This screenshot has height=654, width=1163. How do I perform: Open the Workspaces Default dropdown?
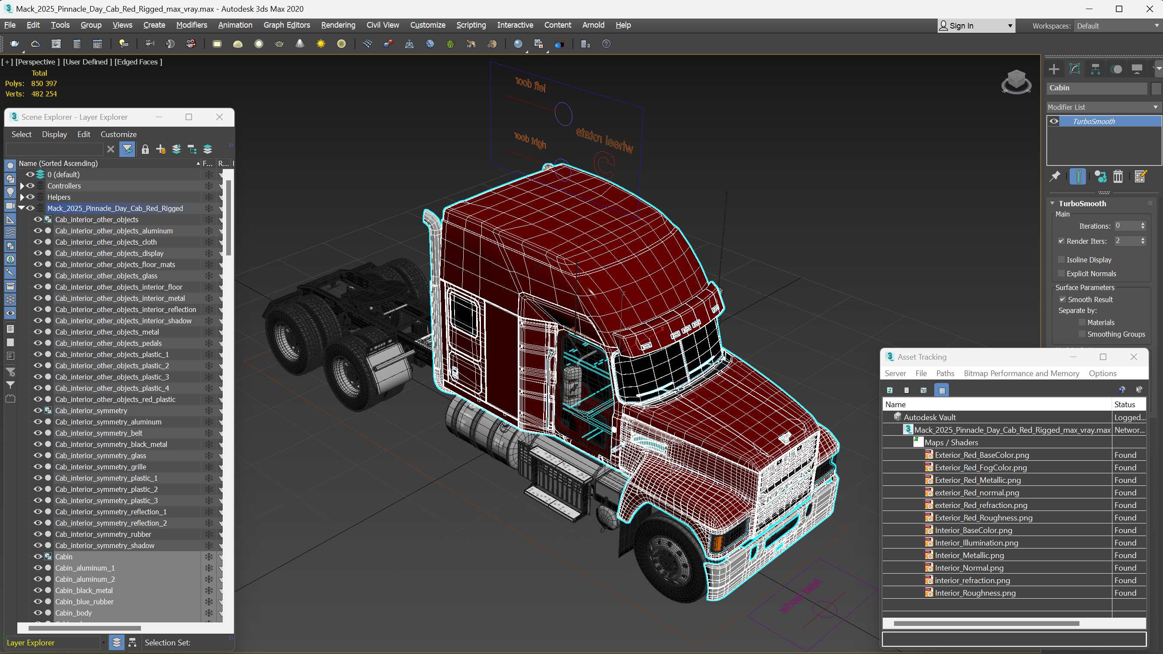point(1118,26)
